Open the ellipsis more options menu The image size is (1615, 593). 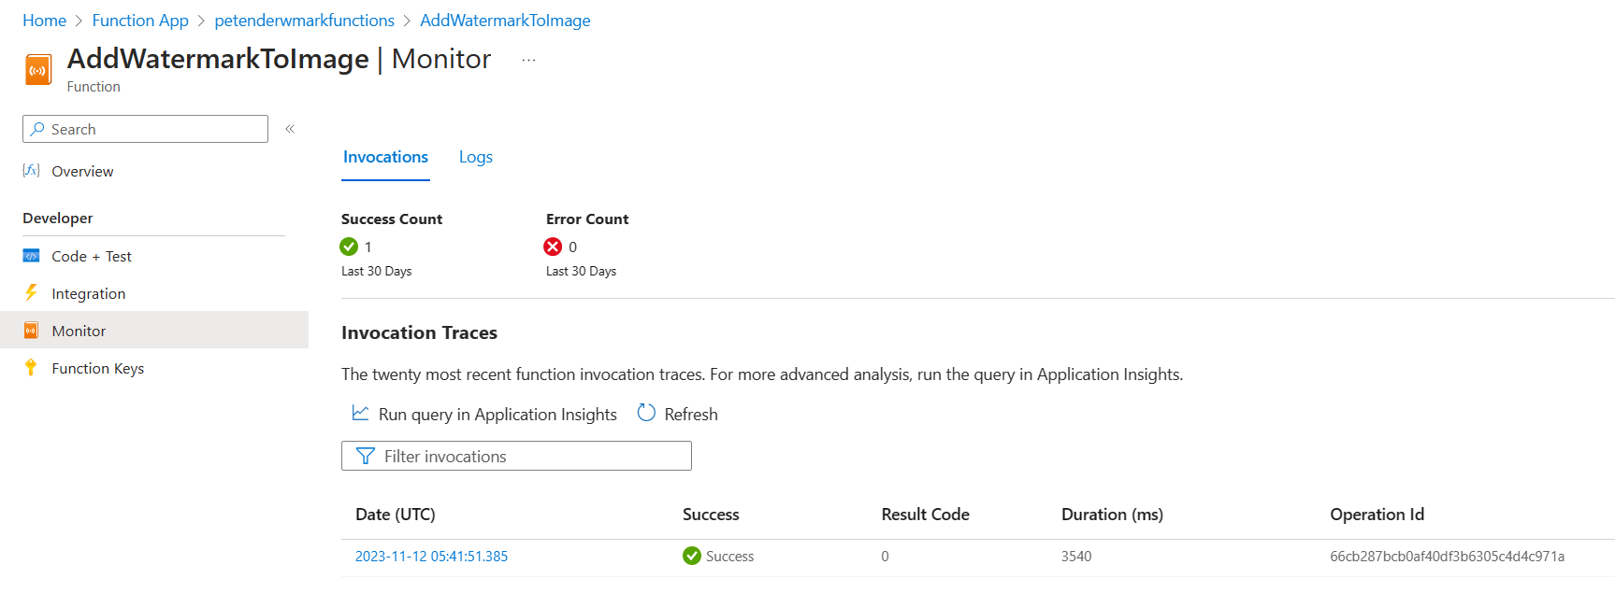[528, 60]
